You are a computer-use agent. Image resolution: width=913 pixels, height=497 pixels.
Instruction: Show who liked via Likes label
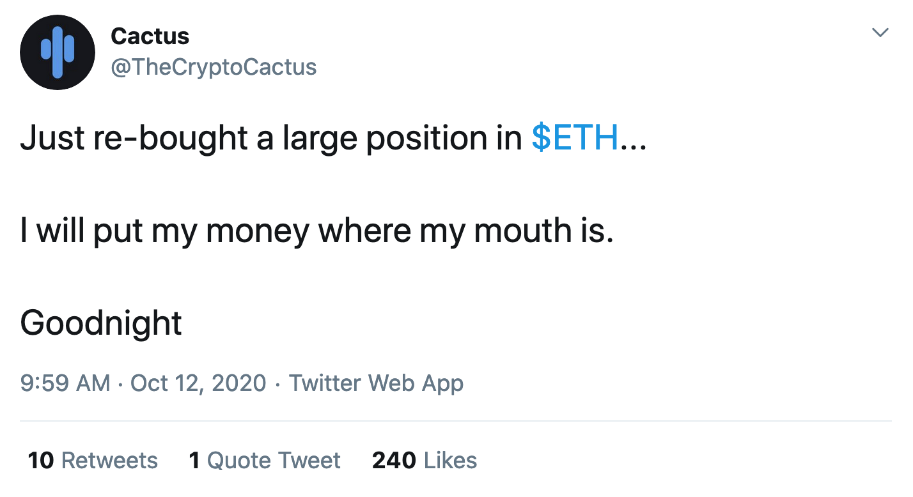(x=450, y=461)
